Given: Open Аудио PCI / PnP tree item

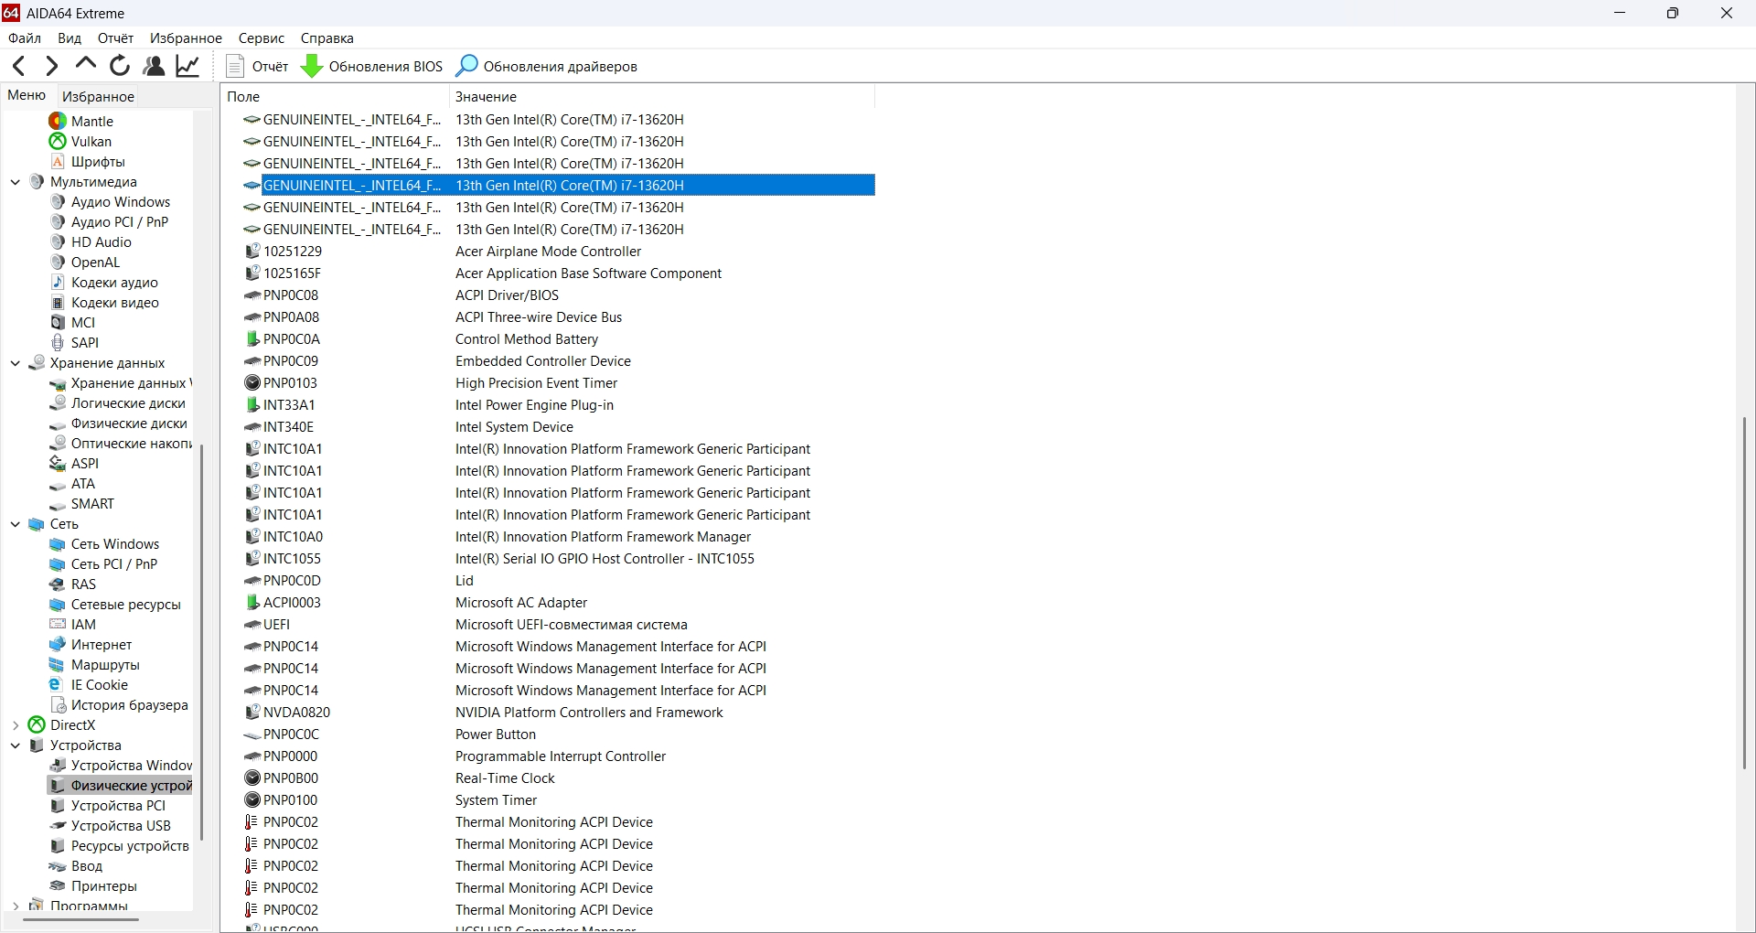Looking at the screenshot, I should [110, 222].
